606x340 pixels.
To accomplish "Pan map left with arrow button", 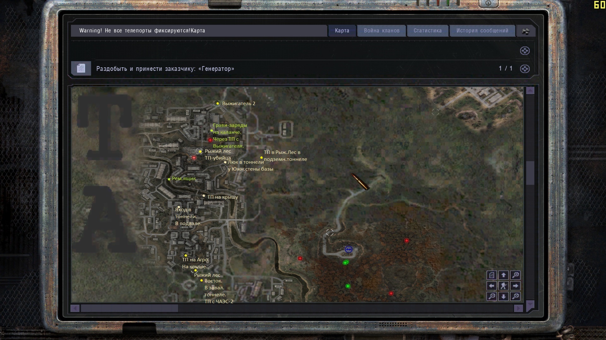I will (x=492, y=286).
